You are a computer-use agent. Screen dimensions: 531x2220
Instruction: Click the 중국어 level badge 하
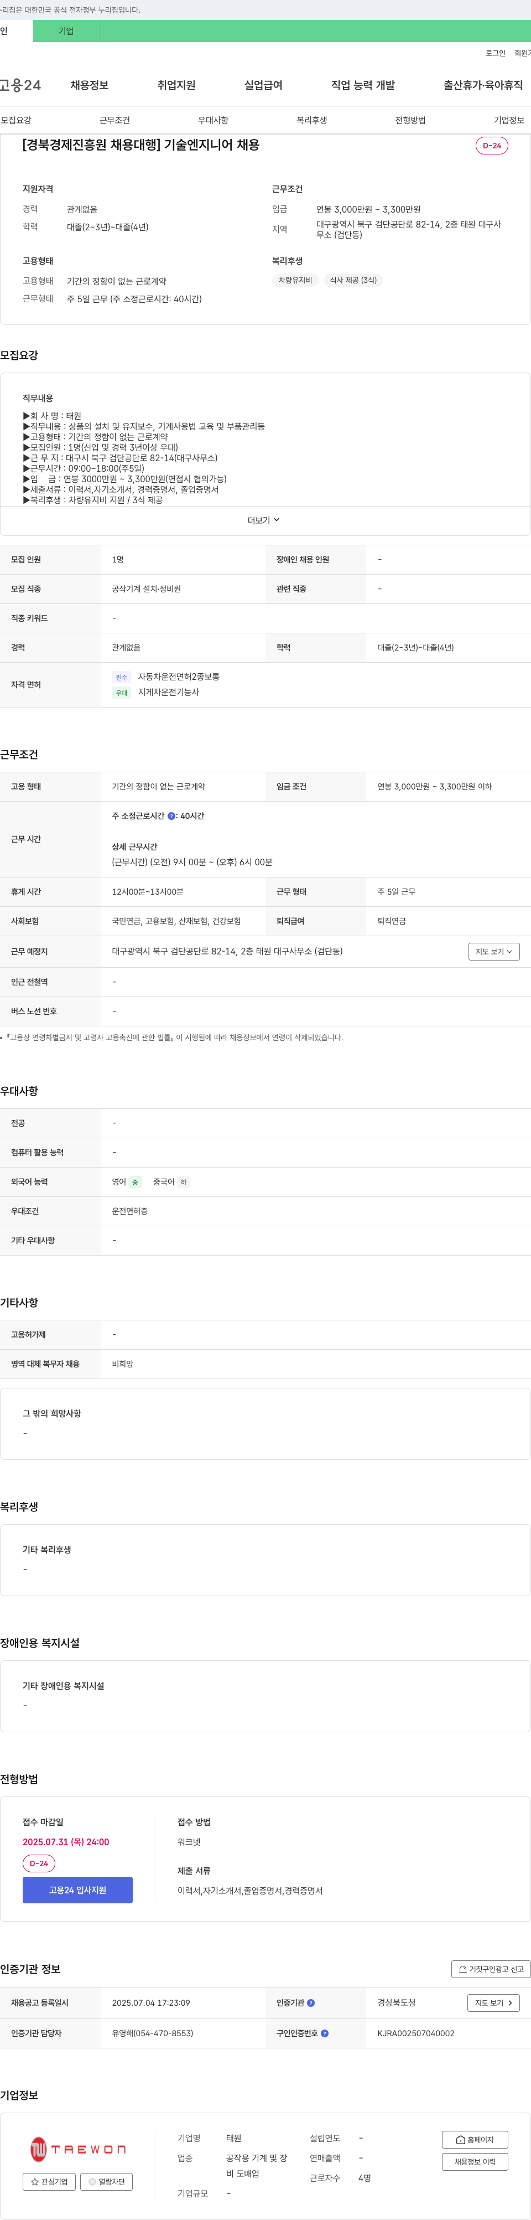pyautogui.click(x=183, y=1183)
